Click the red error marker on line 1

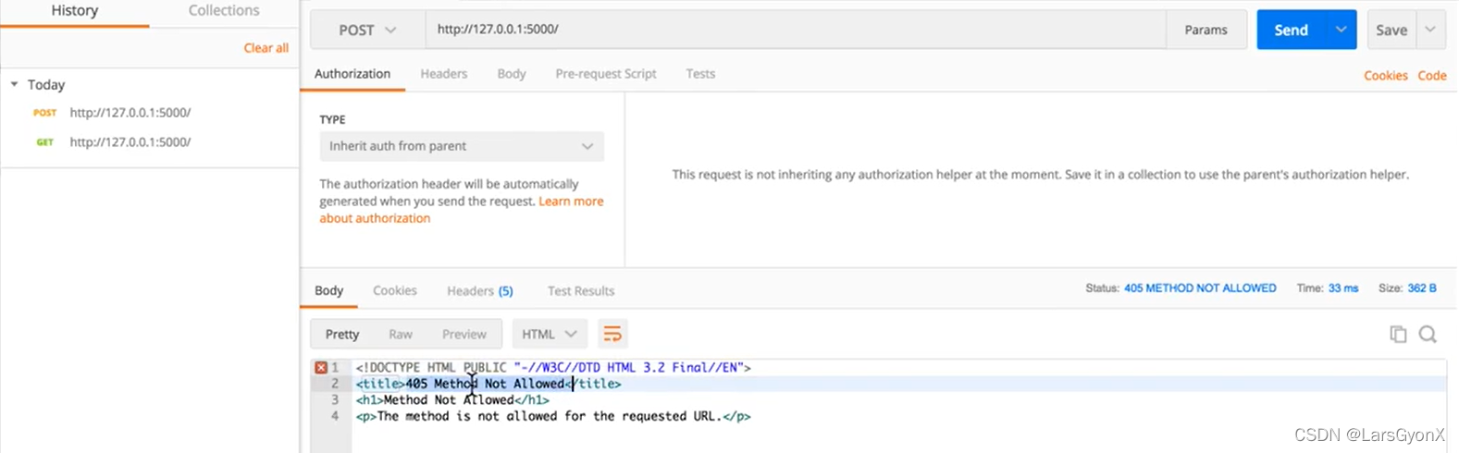(321, 367)
